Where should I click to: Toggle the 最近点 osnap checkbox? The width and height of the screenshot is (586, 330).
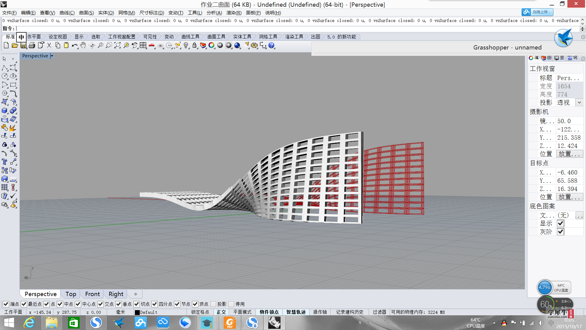point(24,304)
